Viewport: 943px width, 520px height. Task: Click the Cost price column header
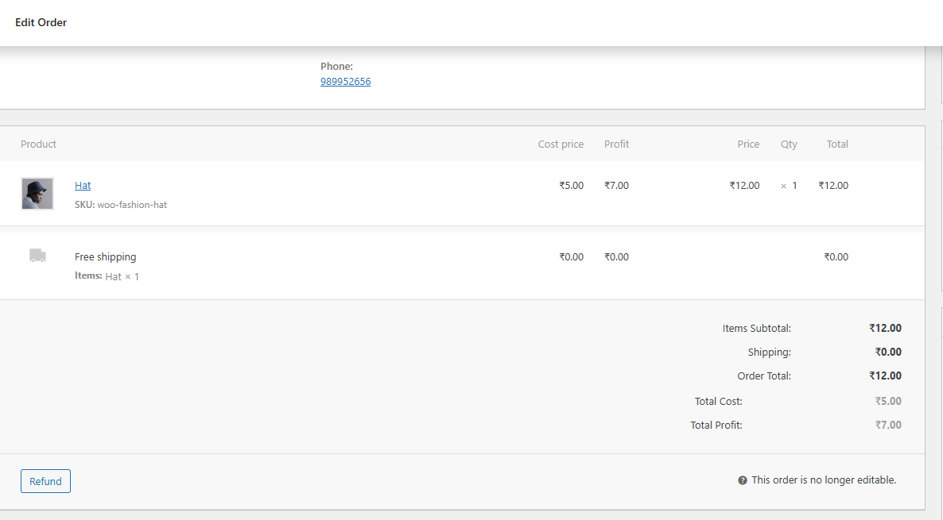pyautogui.click(x=561, y=144)
